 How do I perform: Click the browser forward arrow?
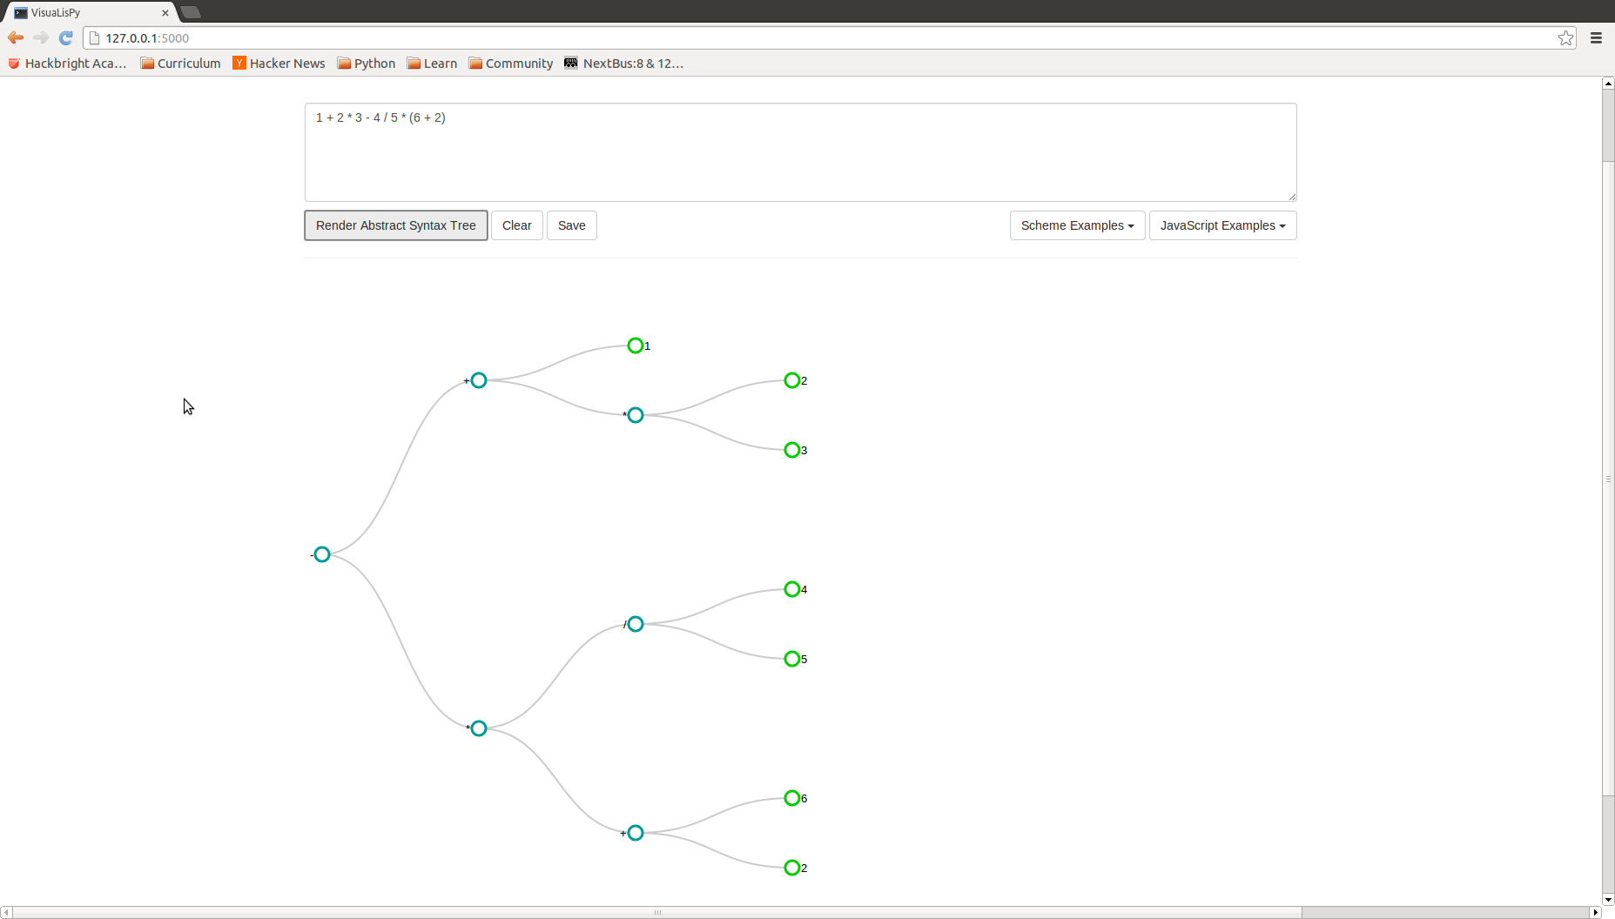coord(40,37)
